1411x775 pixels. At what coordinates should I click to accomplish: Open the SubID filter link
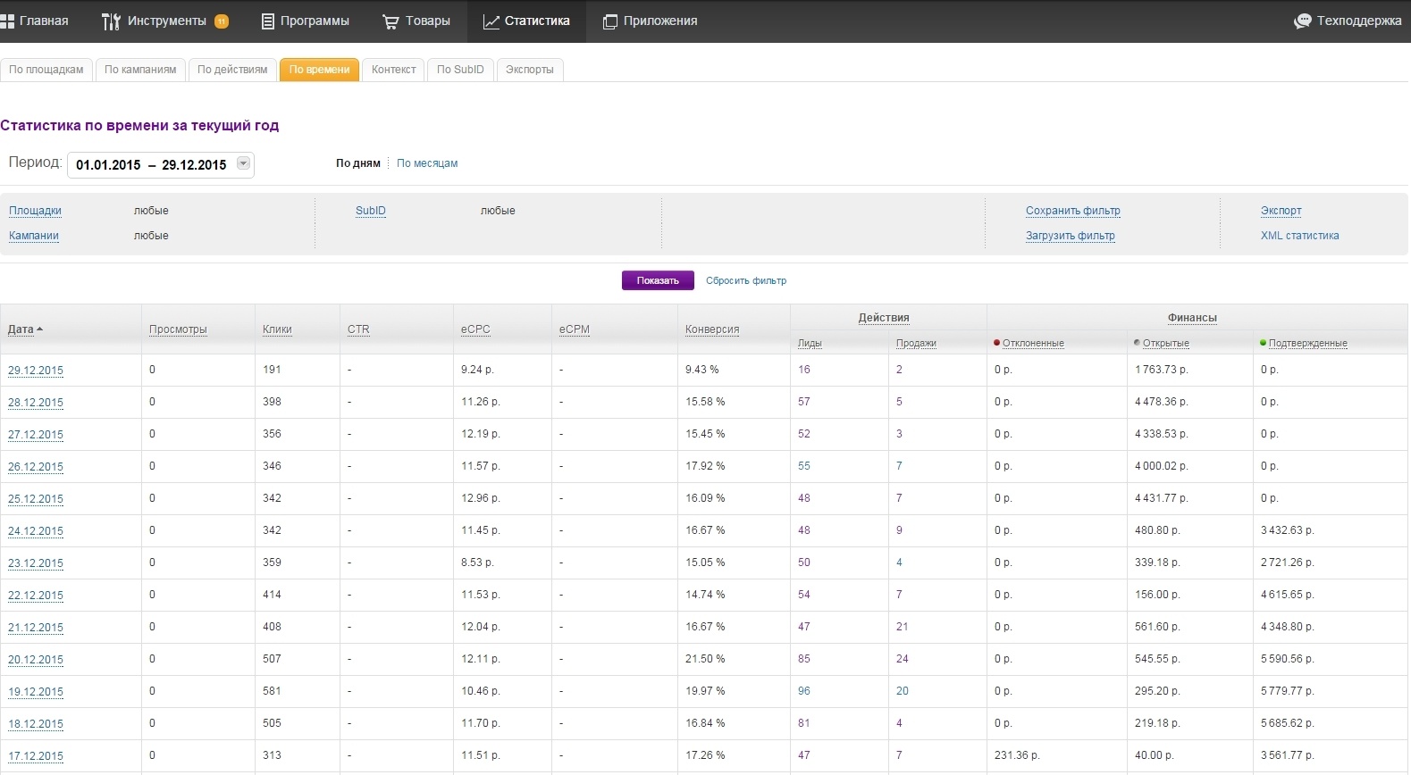tap(371, 211)
